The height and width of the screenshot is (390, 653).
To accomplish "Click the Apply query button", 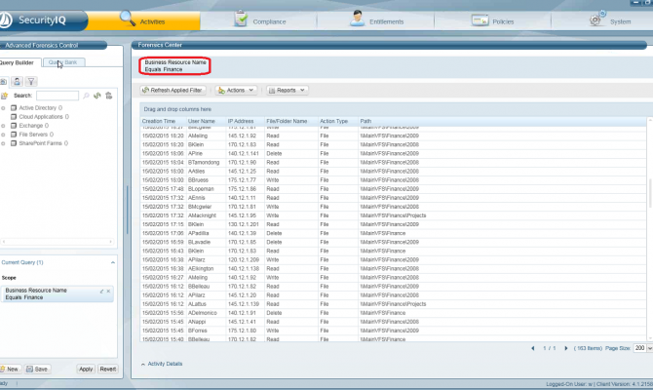I will click(x=86, y=370).
